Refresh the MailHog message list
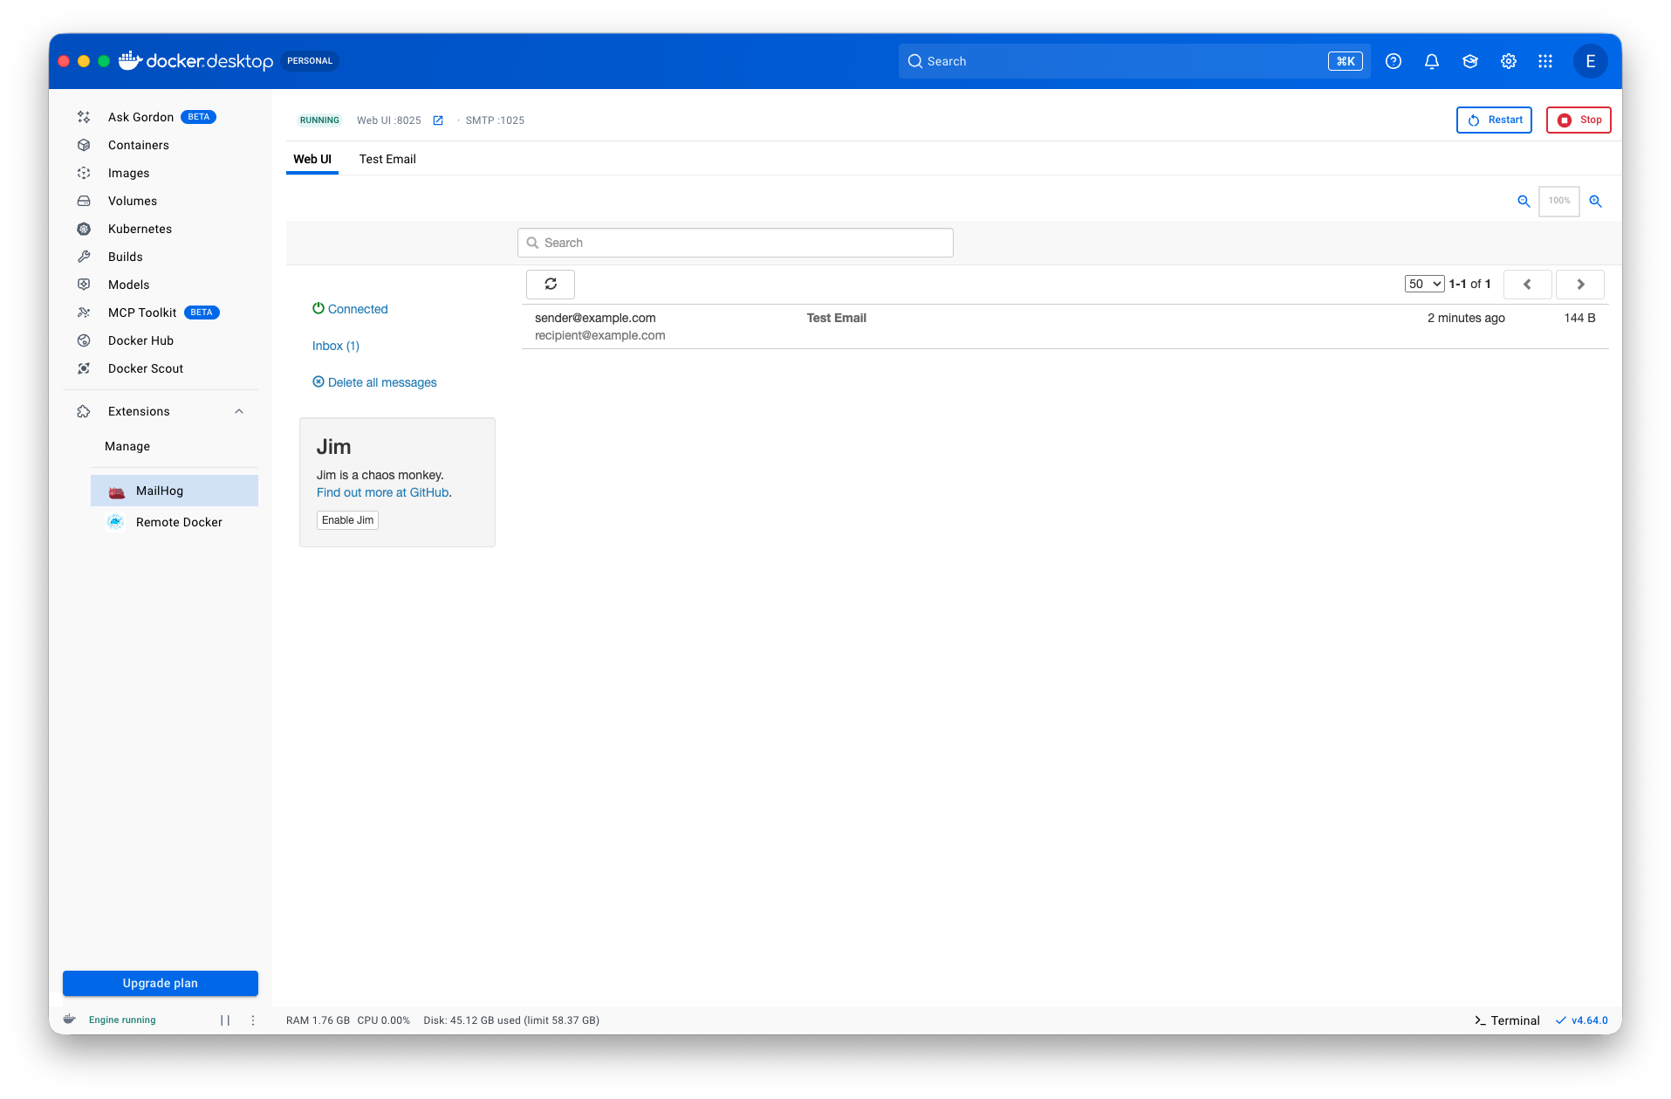 click(550, 284)
